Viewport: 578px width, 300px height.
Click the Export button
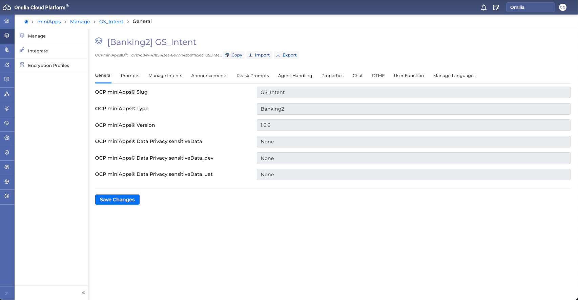click(x=286, y=55)
